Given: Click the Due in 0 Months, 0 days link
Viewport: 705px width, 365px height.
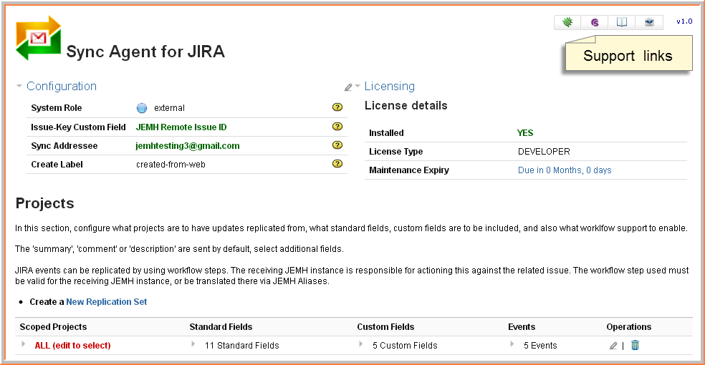Looking at the screenshot, I should point(565,170).
